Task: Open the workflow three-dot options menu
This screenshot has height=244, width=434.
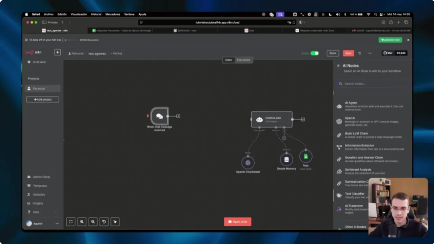Action: point(370,53)
